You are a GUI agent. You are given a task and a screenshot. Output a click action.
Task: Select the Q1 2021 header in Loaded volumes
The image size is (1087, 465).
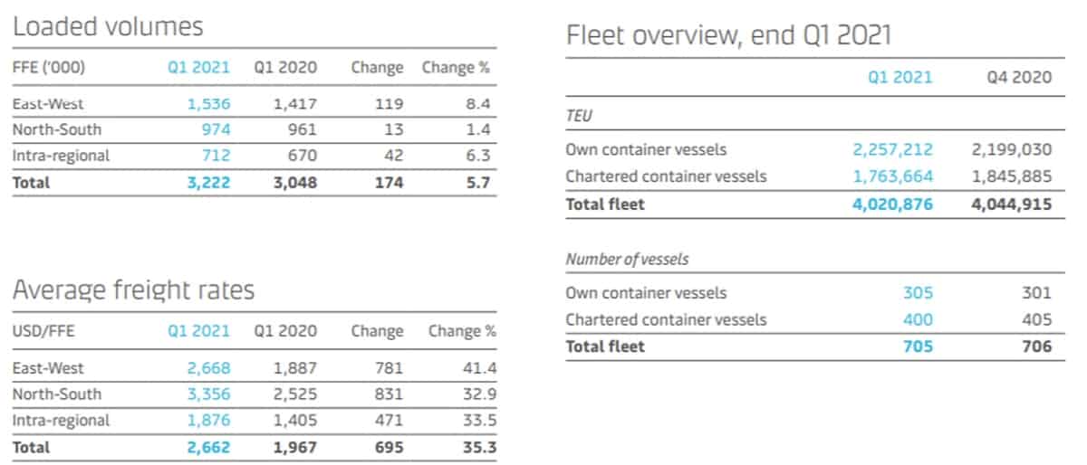[x=199, y=67]
